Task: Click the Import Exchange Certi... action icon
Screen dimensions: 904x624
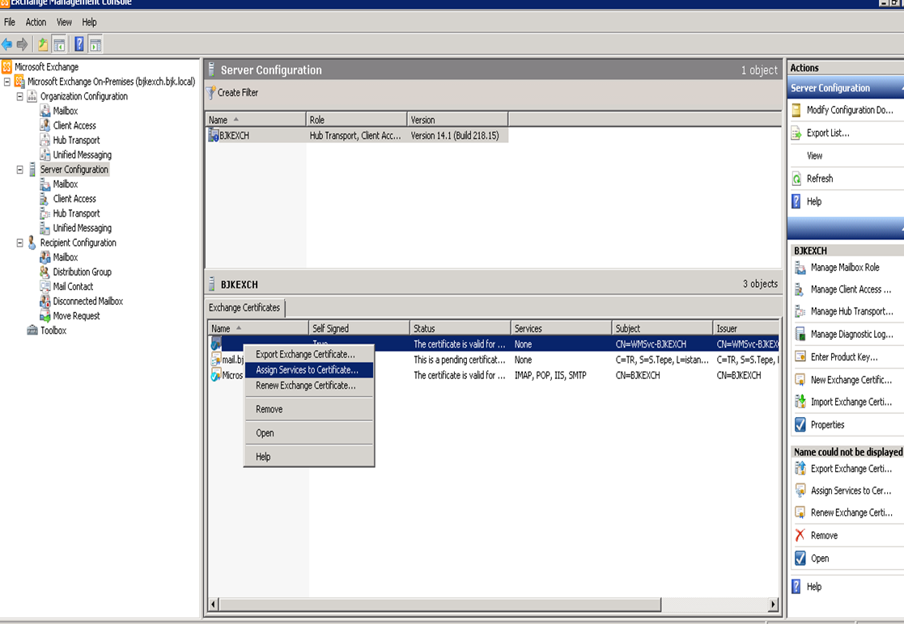Action: (800, 402)
